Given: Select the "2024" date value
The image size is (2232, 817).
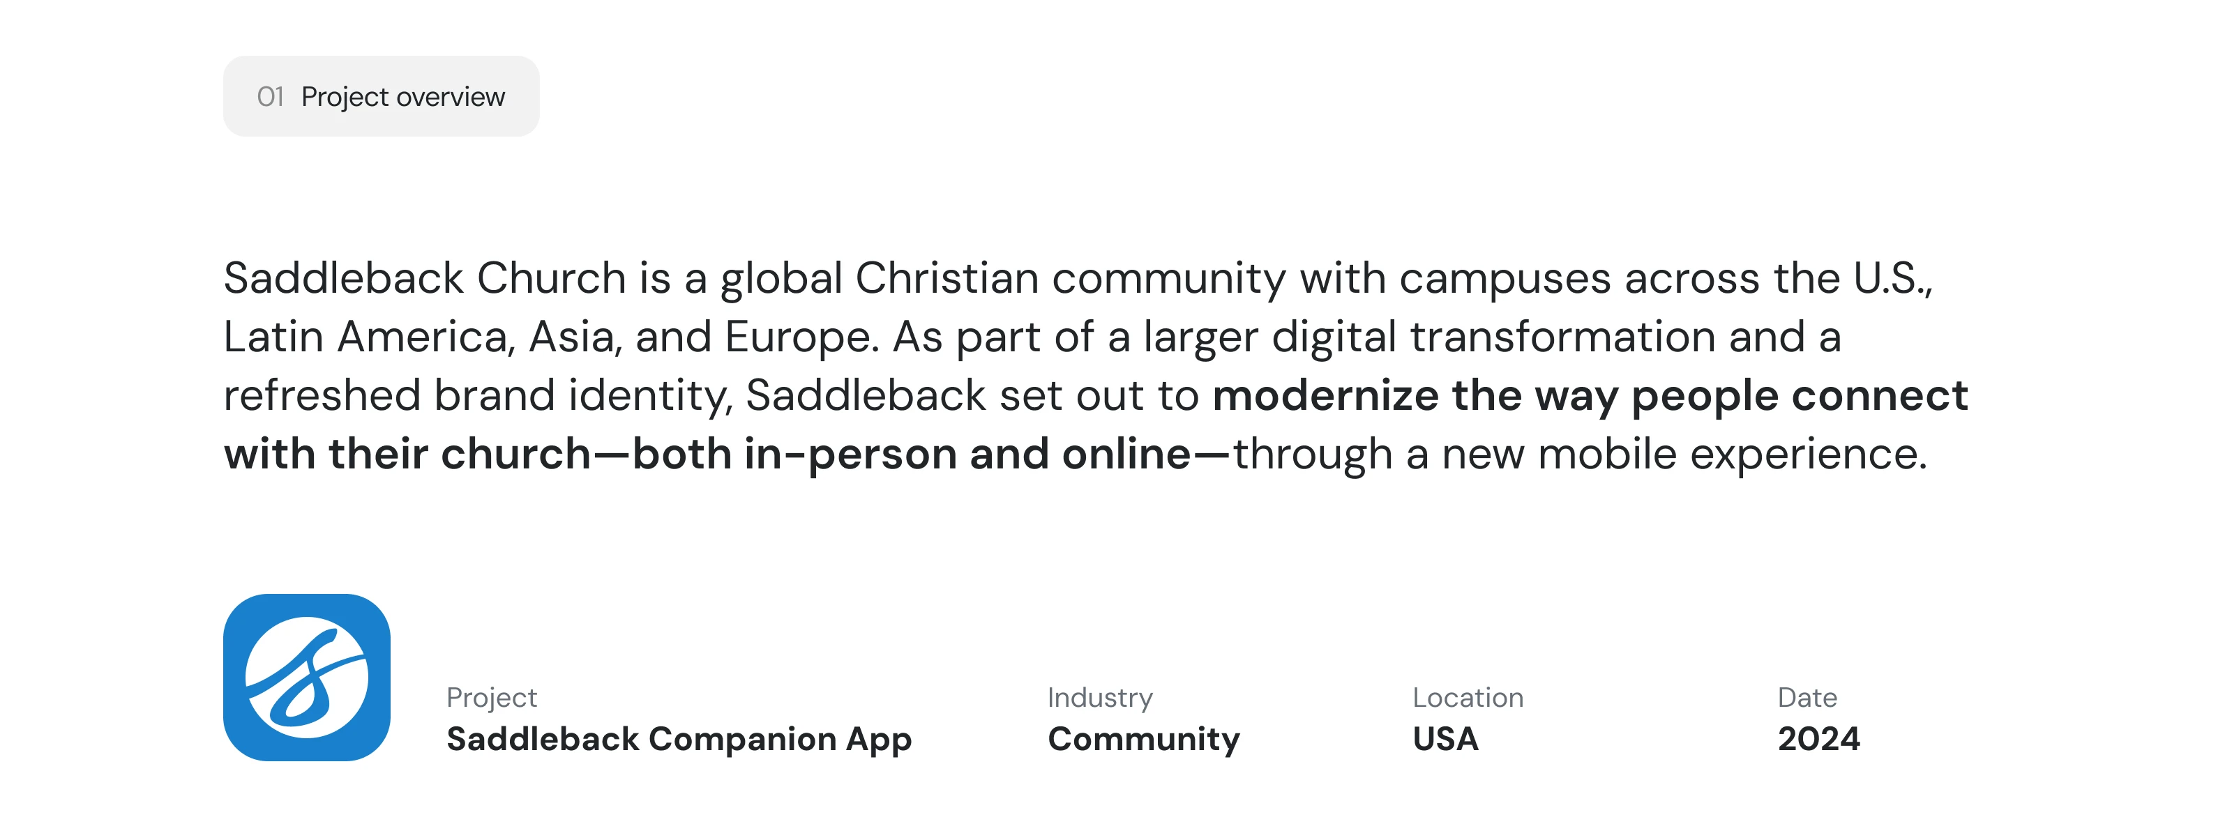Looking at the screenshot, I should (x=1818, y=739).
